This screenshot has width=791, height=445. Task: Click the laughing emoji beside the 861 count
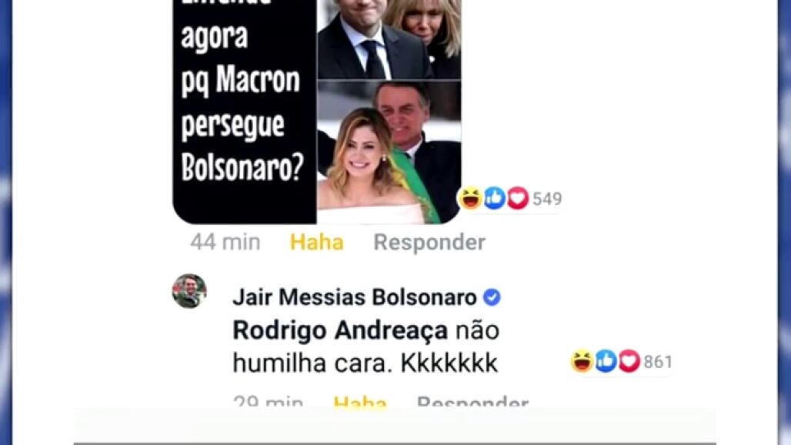coord(582,361)
